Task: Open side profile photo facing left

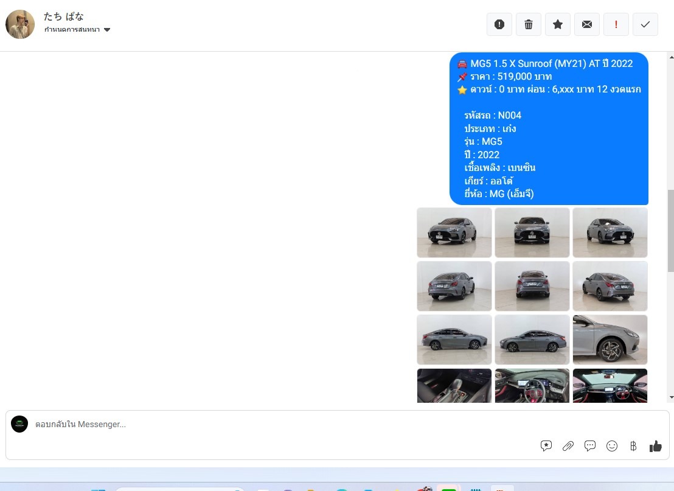Action: tap(532, 340)
